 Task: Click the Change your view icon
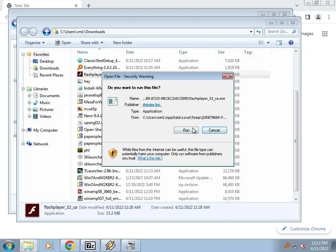pos(261,43)
